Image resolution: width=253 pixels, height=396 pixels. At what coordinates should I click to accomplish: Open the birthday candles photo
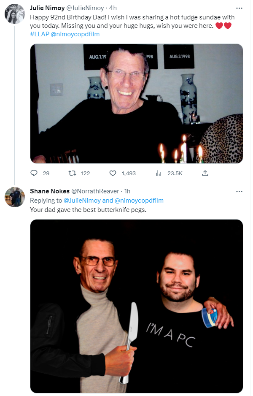(x=136, y=103)
